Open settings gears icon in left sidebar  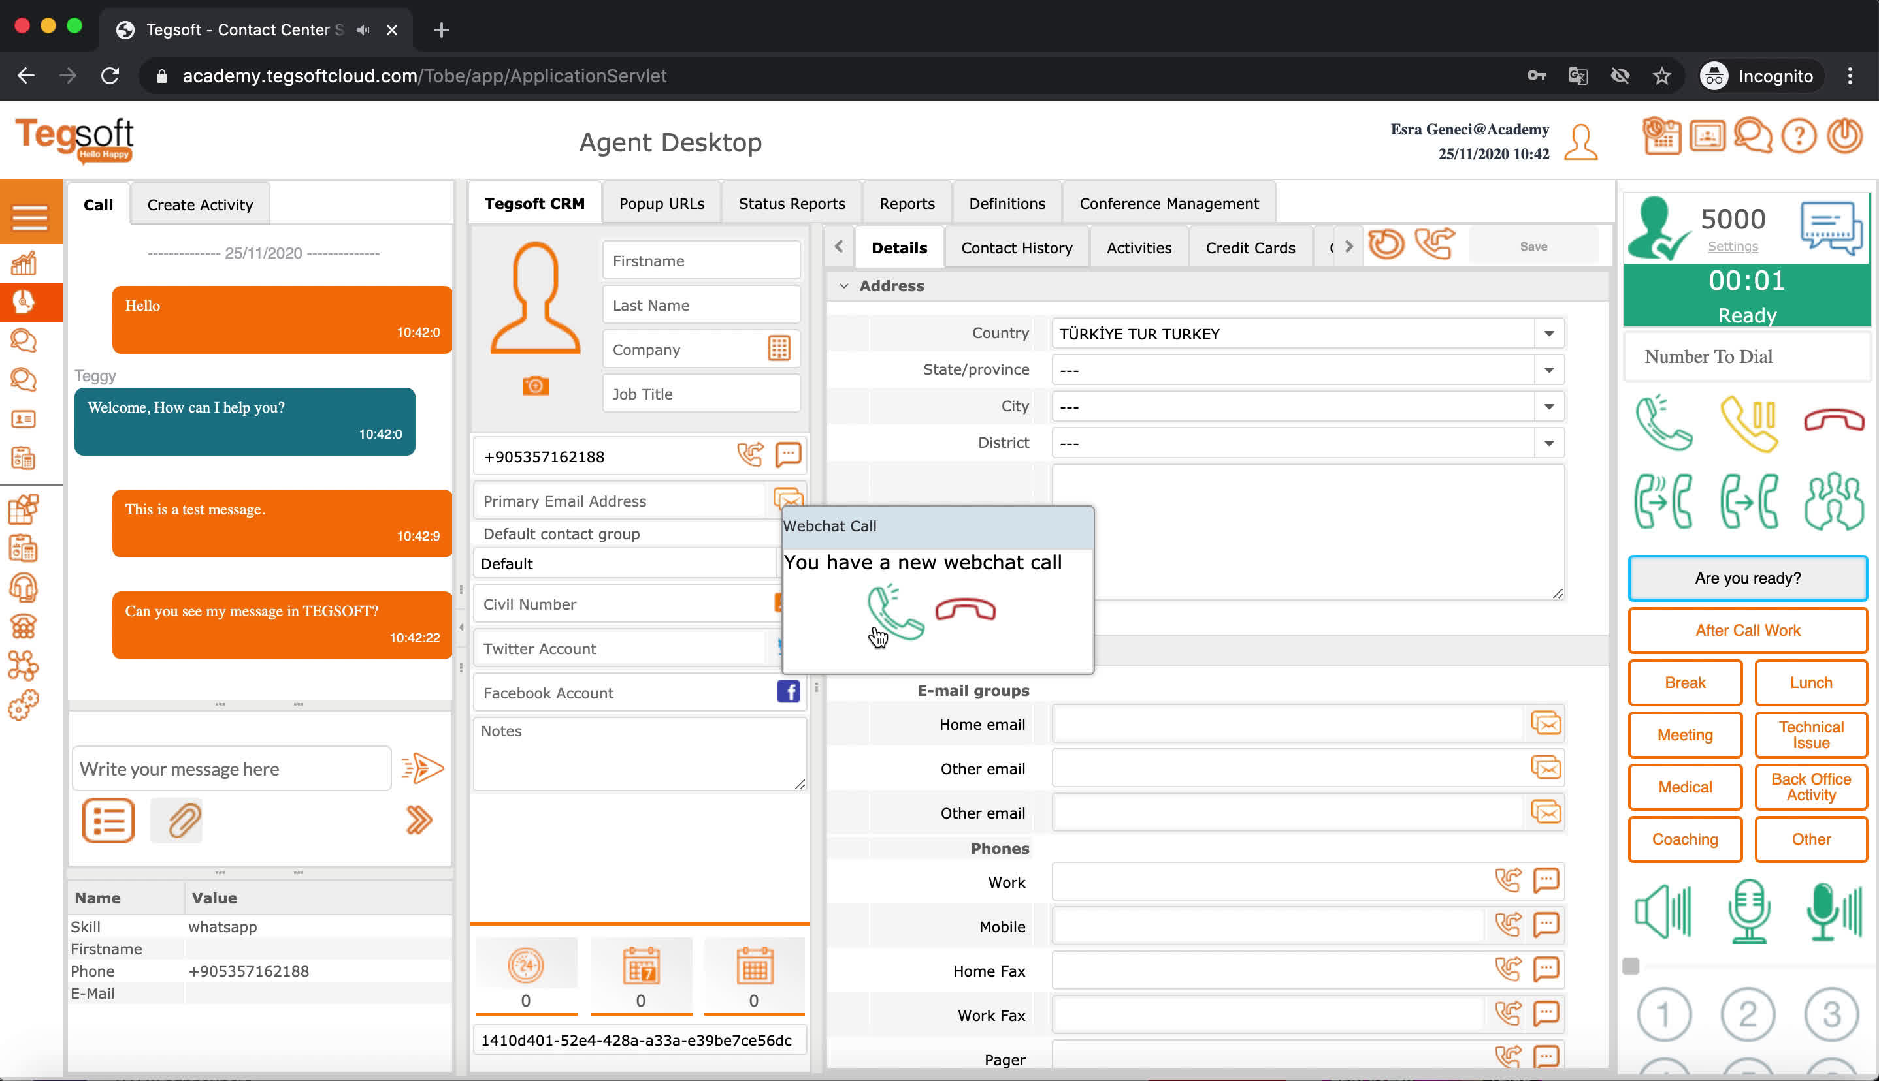pyautogui.click(x=23, y=705)
